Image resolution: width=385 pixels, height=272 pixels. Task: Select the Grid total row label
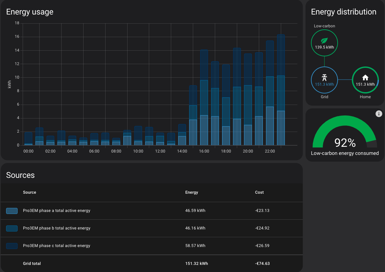pyautogui.click(x=32, y=264)
